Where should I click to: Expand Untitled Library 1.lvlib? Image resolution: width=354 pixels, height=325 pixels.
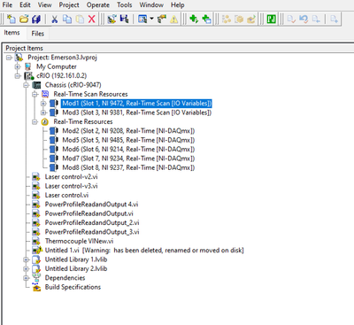(26, 259)
